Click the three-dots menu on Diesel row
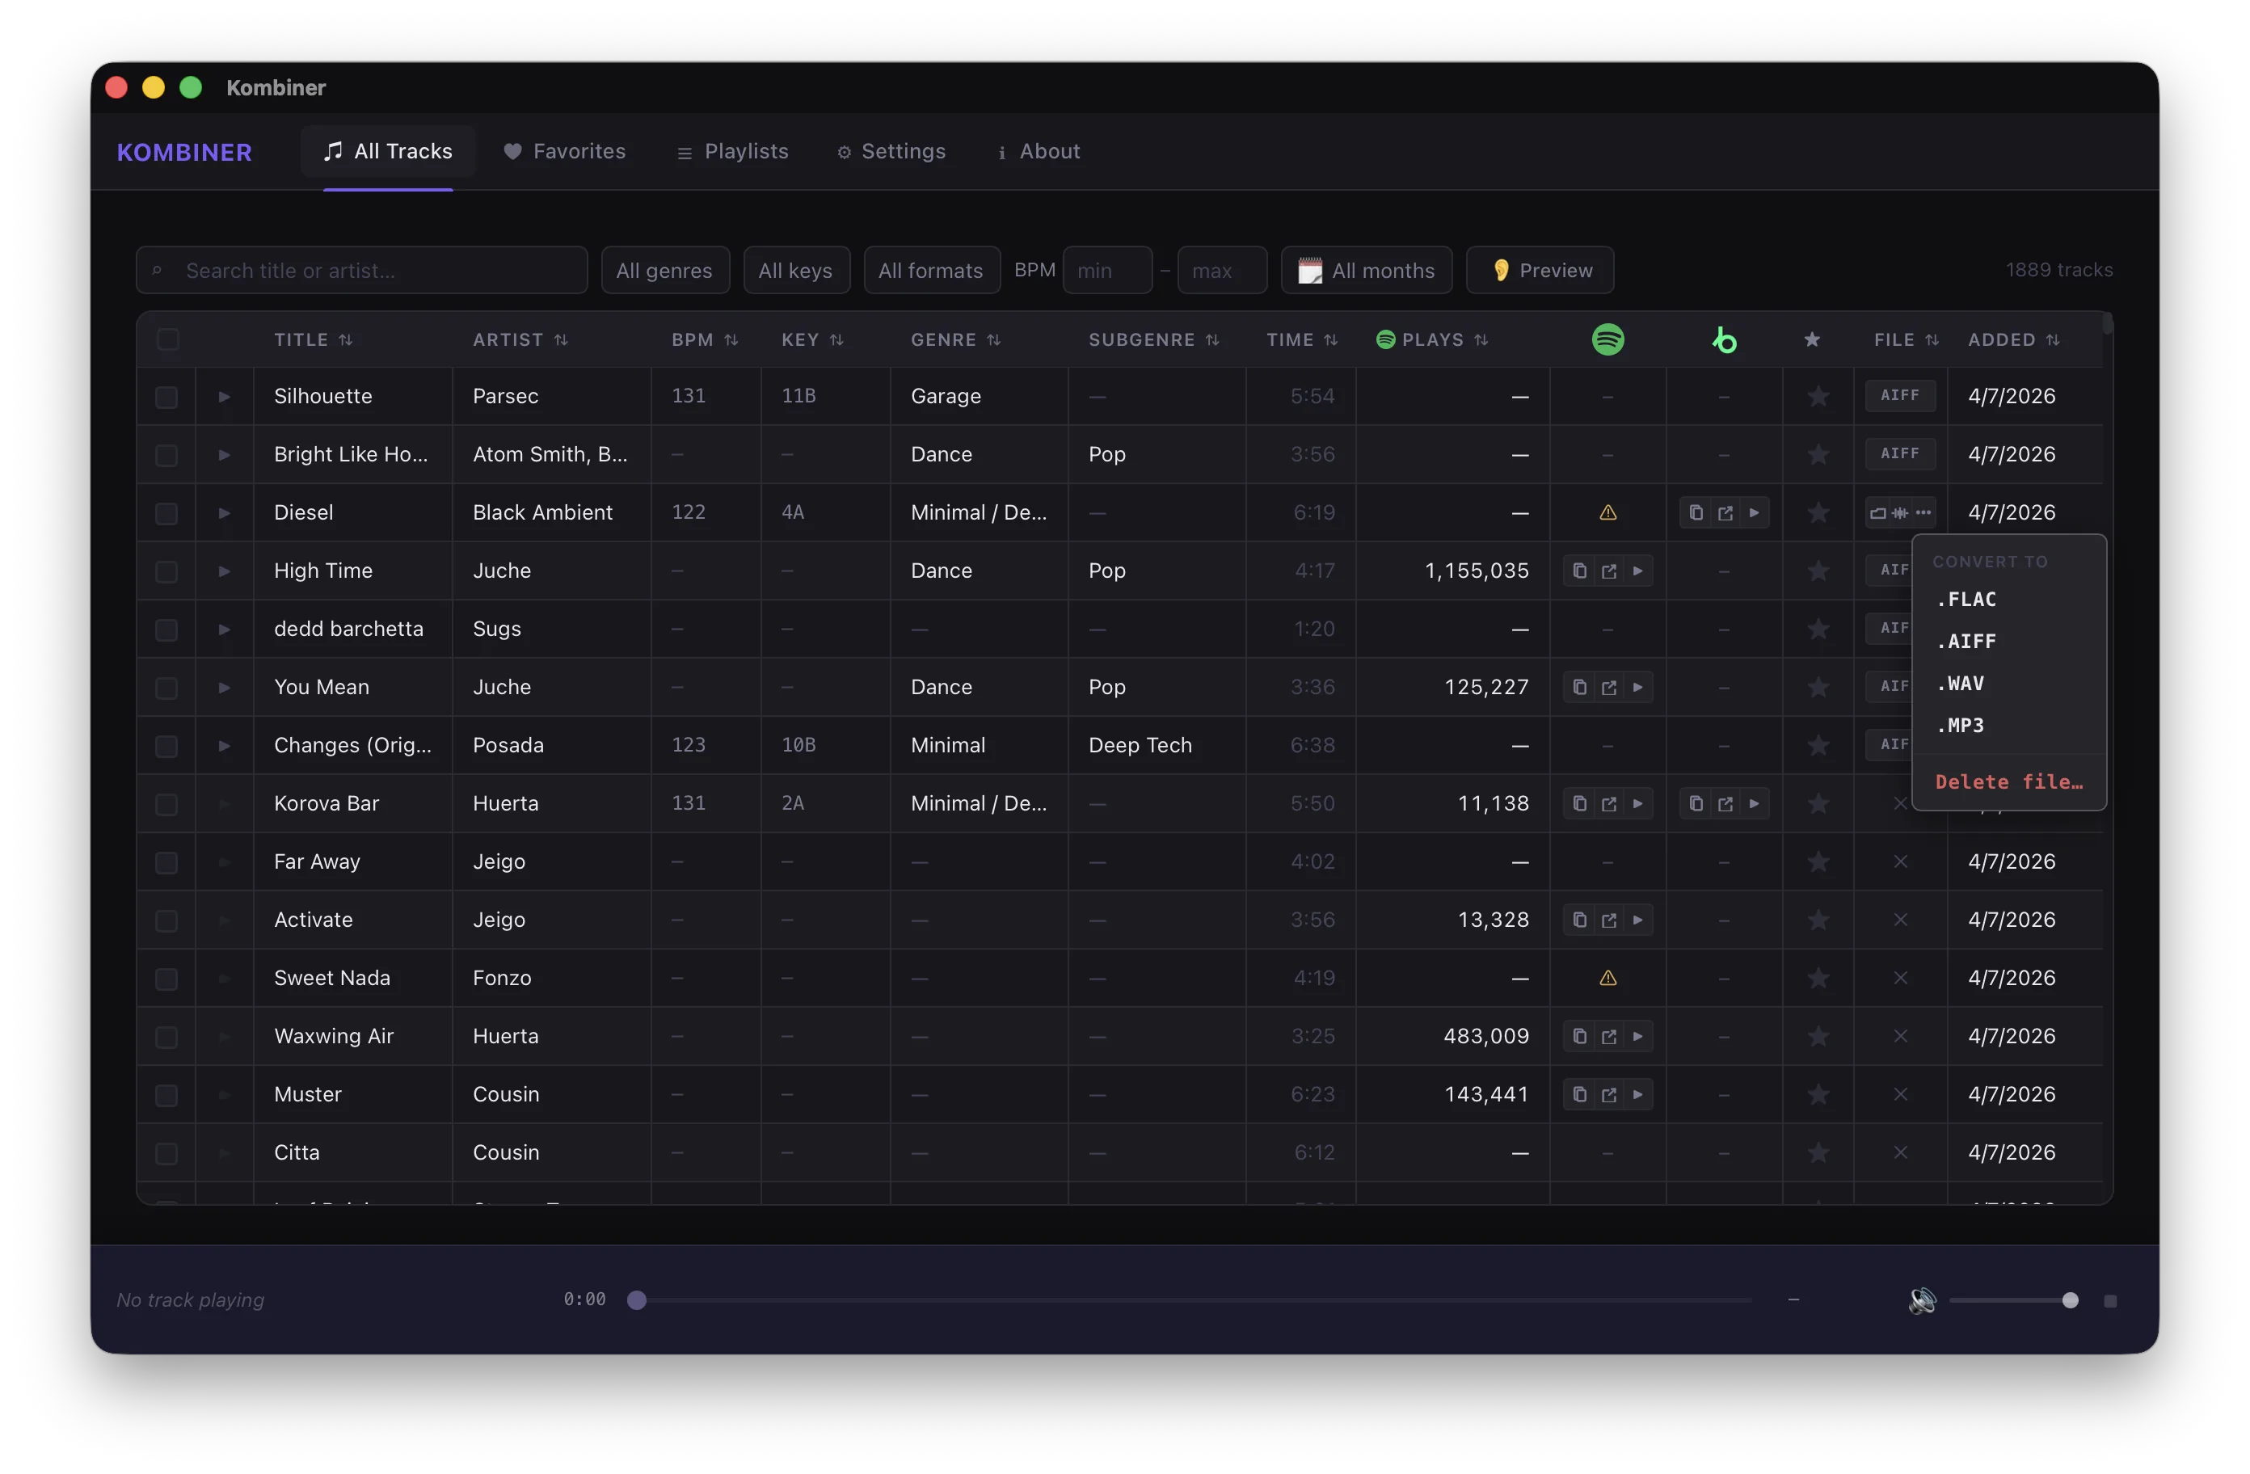 1923,513
